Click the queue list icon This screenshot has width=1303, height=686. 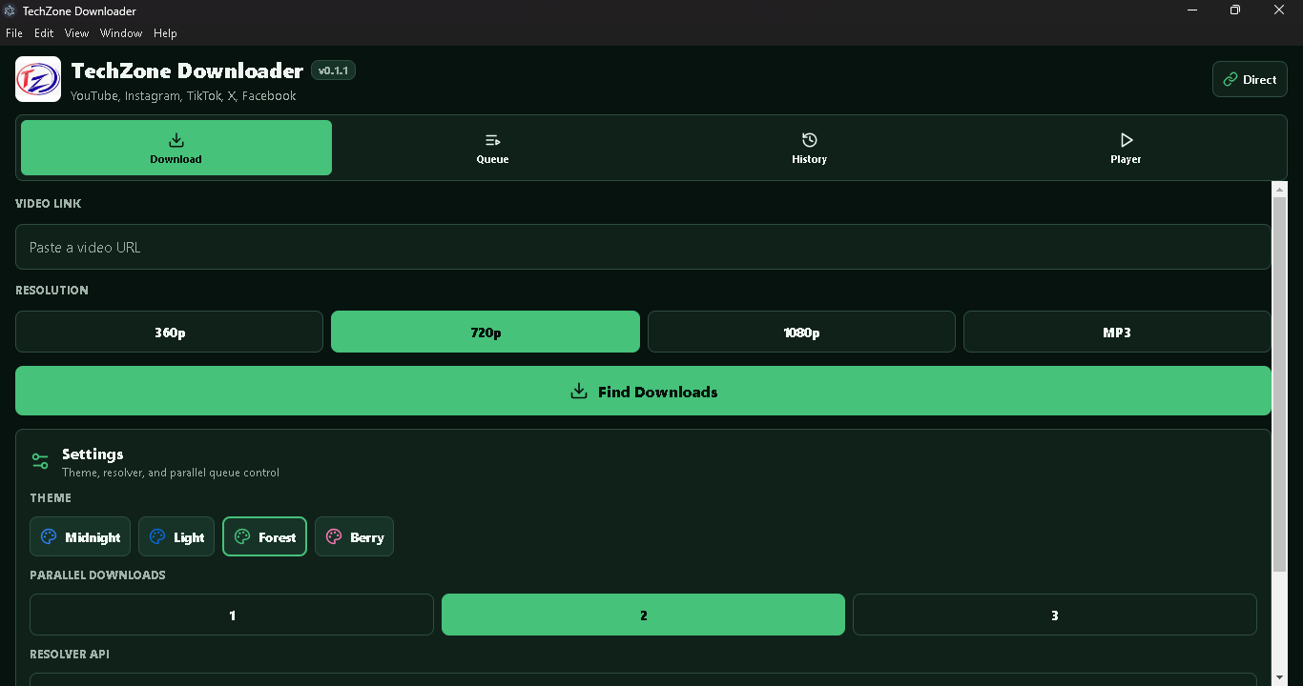pyautogui.click(x=492, y=140)
